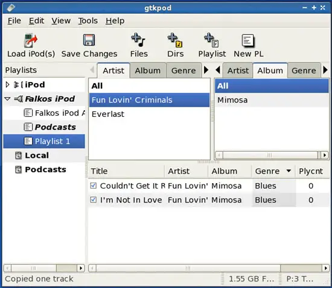This screenshot has height=288, width=332.
Task: Switch to Genre tab in first sort pane
Action: tap(184, 70)
